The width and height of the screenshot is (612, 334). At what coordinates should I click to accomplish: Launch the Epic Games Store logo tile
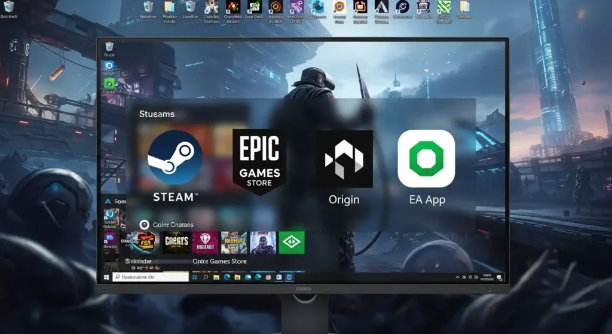pyautogui.click(x=259, y=162)
